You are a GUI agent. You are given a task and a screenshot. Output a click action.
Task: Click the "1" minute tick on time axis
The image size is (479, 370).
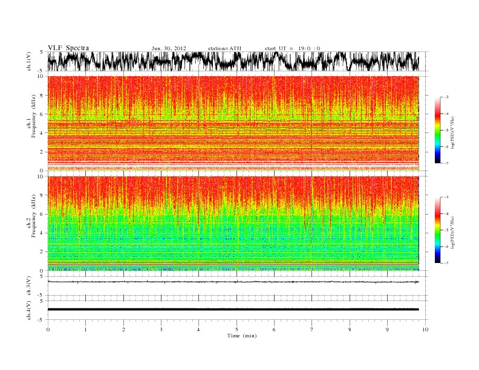pyautogui.click(x=85, y=329)
